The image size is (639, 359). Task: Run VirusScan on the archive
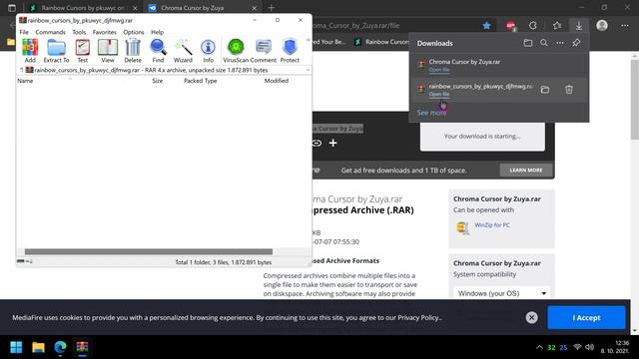(x=236, y=51)
